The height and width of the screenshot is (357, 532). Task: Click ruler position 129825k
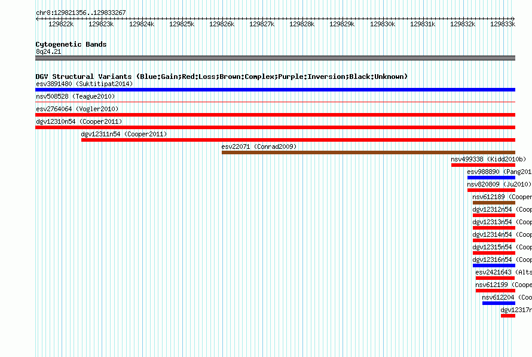(182, 24)
